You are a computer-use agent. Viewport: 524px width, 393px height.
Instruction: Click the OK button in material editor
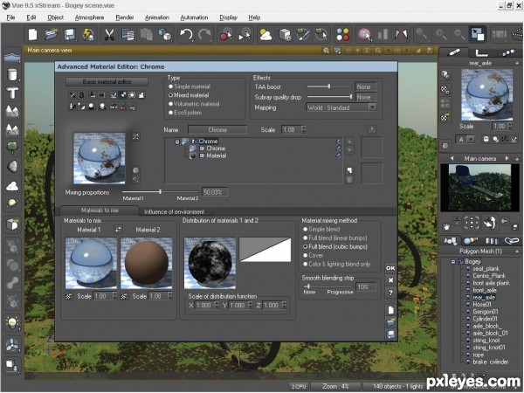(390, 268)
